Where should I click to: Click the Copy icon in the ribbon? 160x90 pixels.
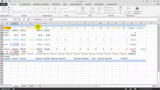coord(9,10)
